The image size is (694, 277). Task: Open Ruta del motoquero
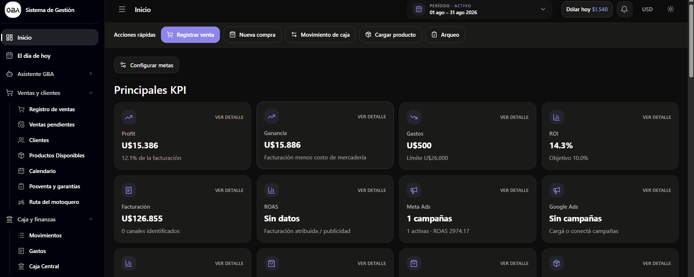click(54, 202)
